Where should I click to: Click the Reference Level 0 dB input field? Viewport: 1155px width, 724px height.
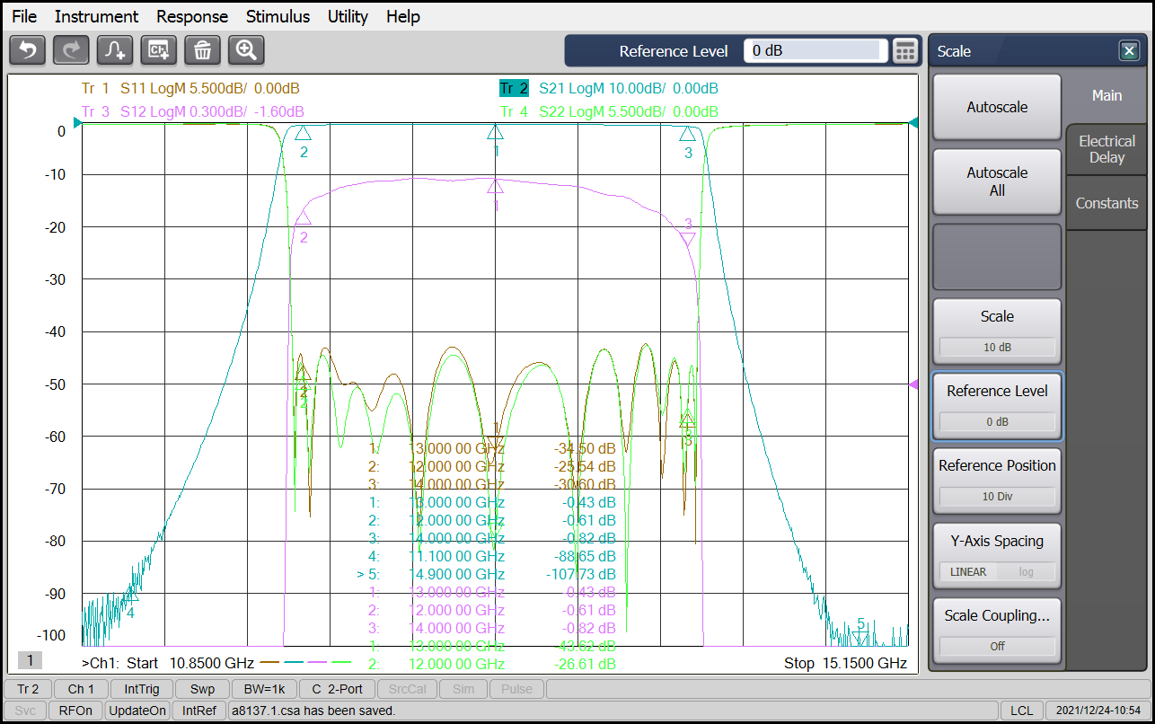pos(815,51)
